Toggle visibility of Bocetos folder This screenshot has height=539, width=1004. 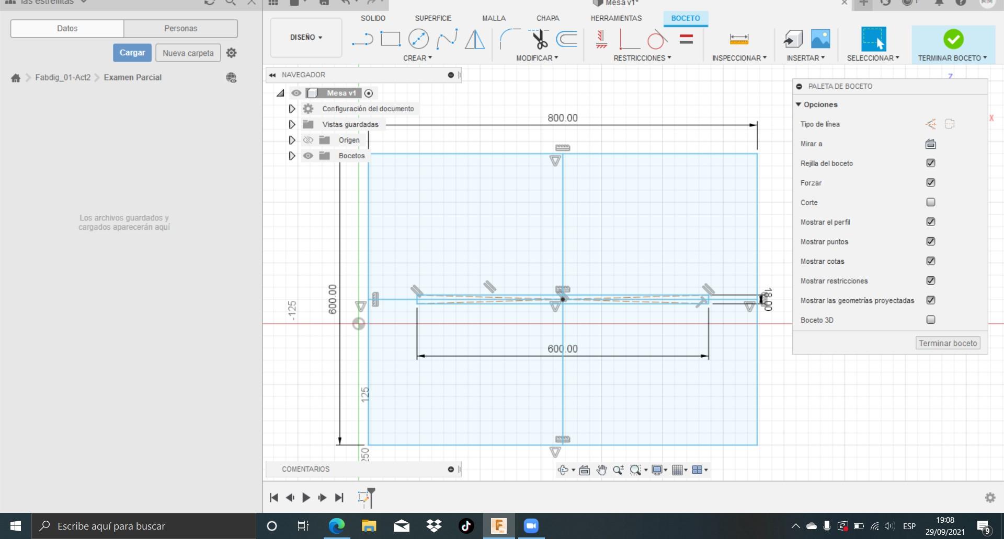308,156
